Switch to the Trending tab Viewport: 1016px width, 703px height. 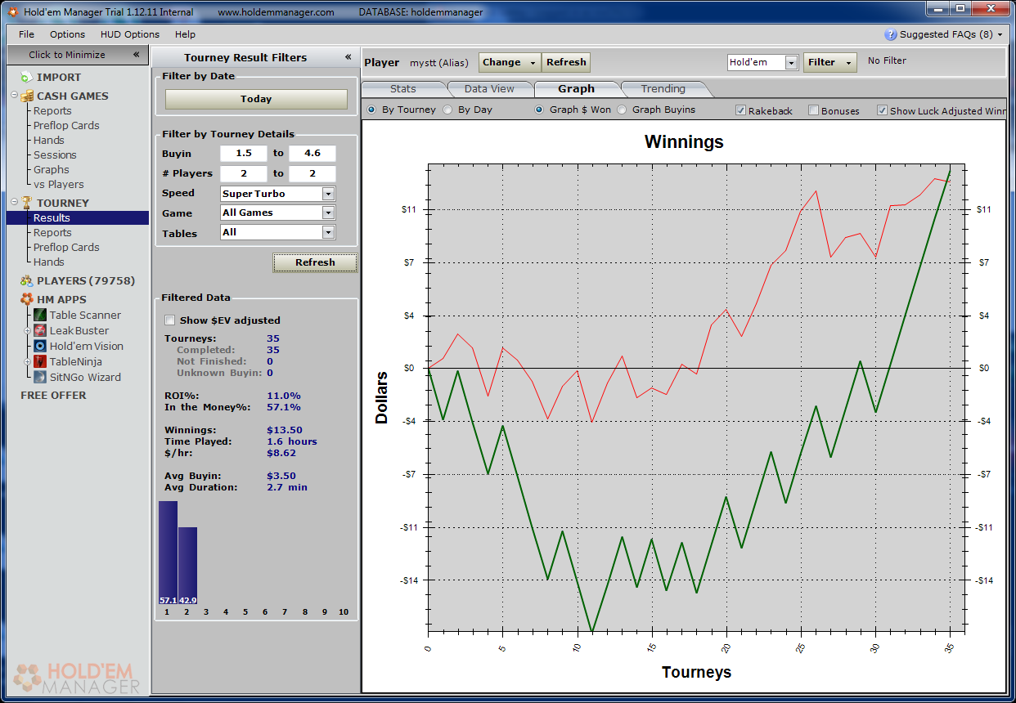pyautogui.click(x=663, y=89)
